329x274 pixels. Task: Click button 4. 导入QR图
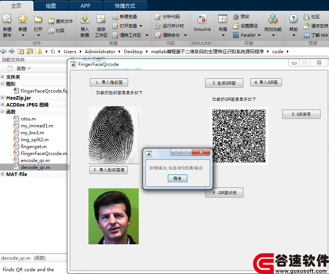click(266, 82)
